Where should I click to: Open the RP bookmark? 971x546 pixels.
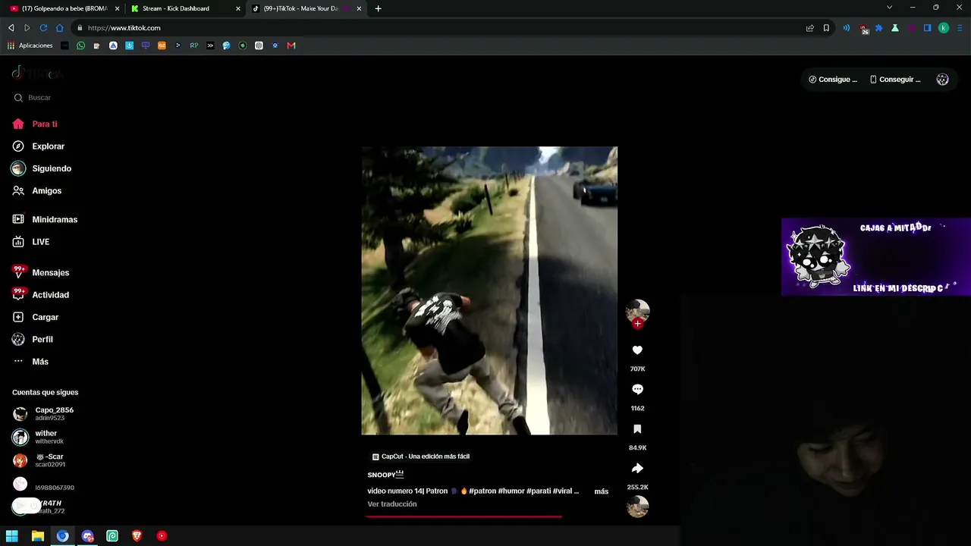[194, 45]
